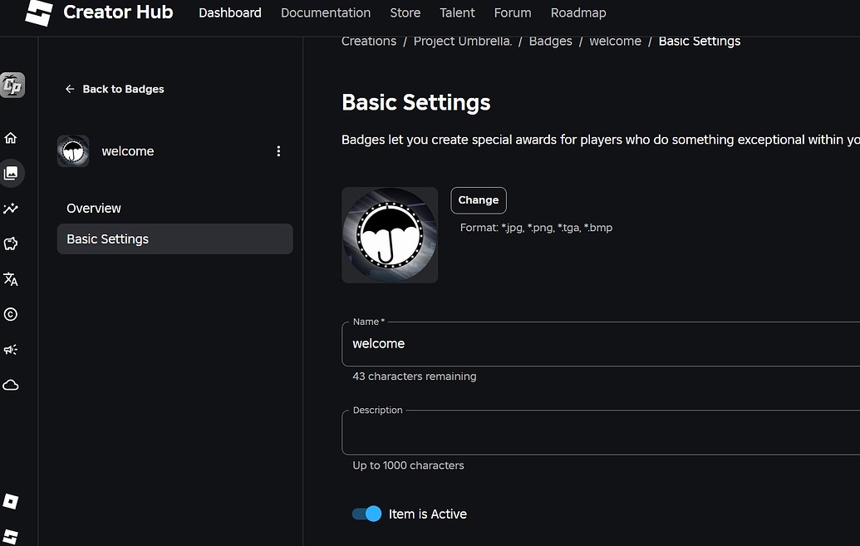Select the Overview tab in the sidebar
Image resolution: width=860 pixels, height=546 pixels.
pos(94,208)
